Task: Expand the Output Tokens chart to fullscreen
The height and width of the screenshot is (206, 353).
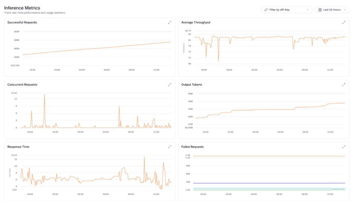Action: point(344,85)
